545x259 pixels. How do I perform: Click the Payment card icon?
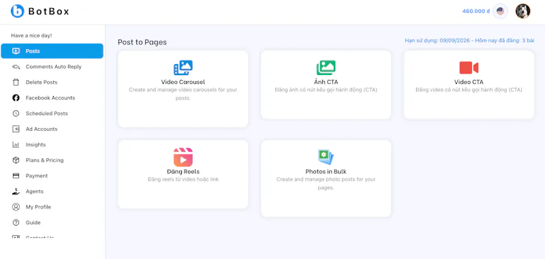(16, 176)
